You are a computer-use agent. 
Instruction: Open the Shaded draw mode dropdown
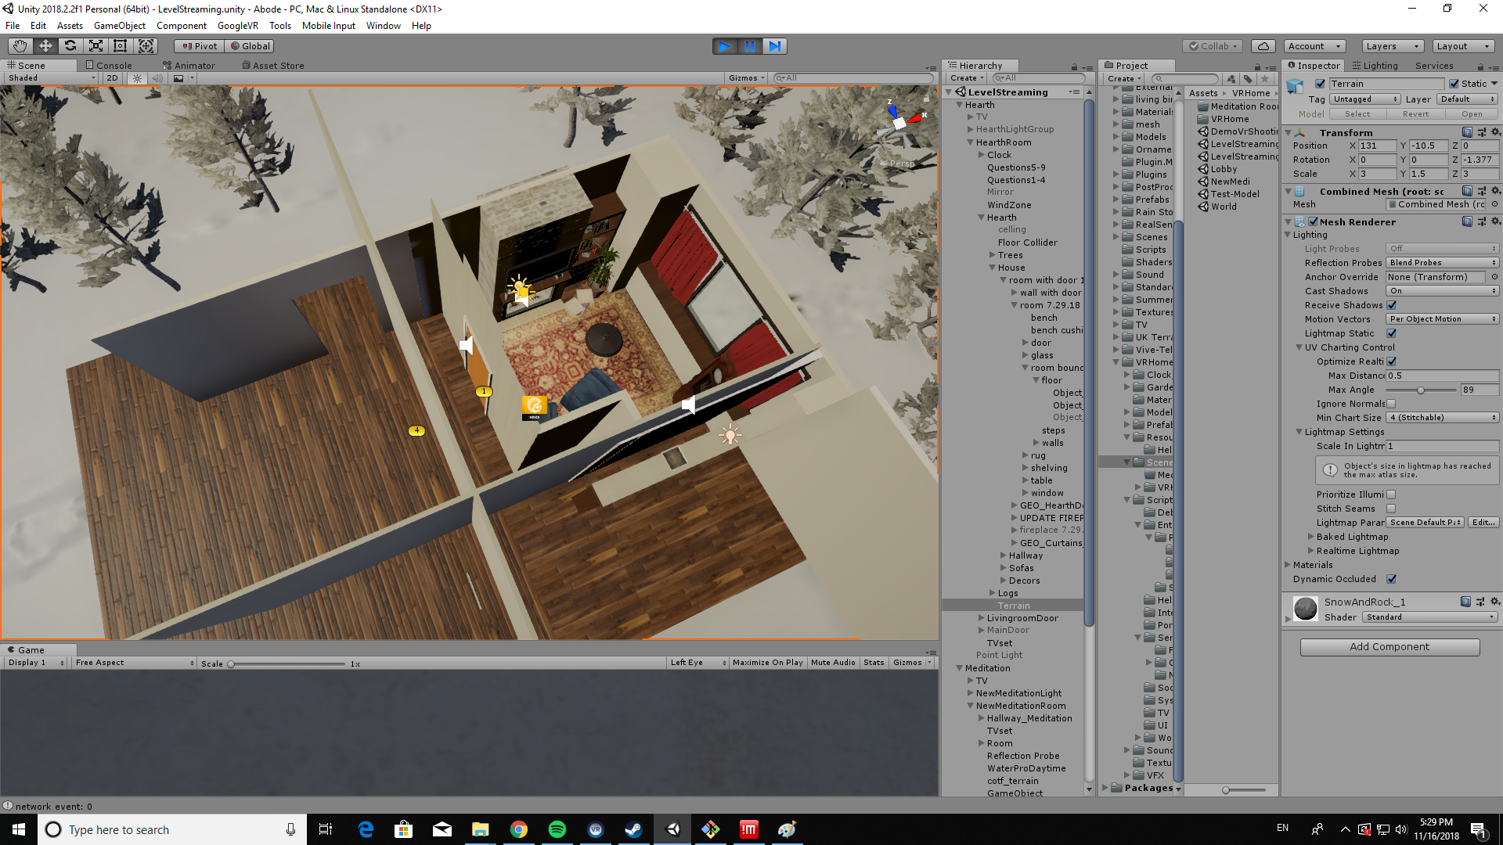click(52, 78)
